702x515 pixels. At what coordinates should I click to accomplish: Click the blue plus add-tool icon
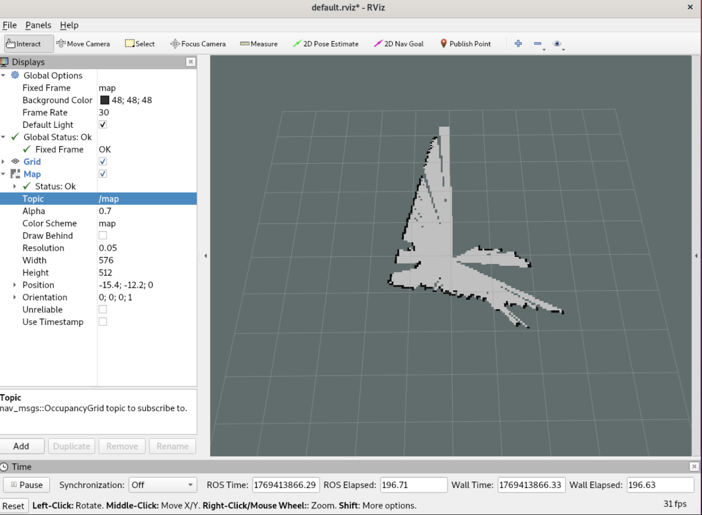click(518, 44)
